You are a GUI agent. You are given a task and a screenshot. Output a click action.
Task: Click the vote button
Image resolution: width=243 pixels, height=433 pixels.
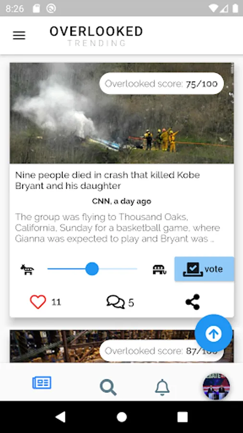pos(204,269)
